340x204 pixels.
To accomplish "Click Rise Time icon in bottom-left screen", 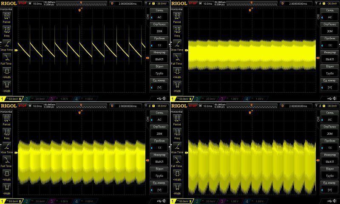I will (x=7, y=146).
